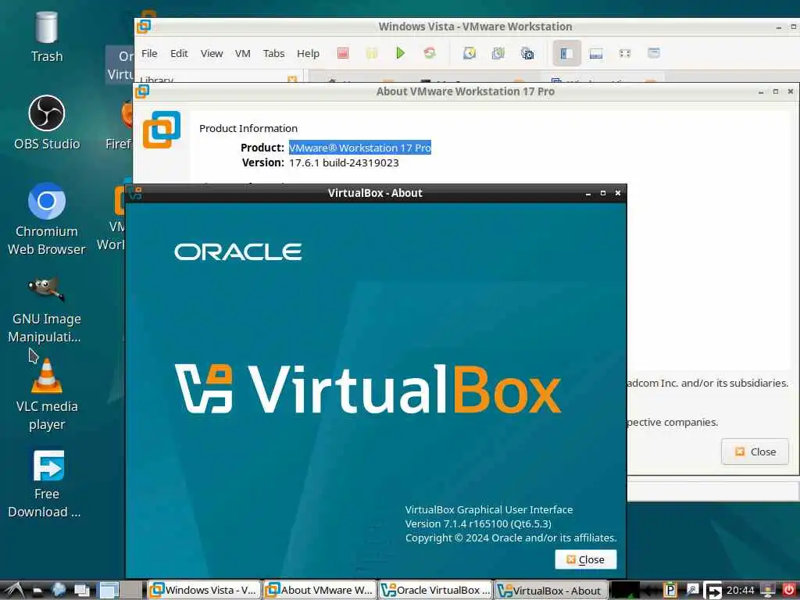
Task: Click the revert to snapshot toolbar icon
Action: point(498,53)
